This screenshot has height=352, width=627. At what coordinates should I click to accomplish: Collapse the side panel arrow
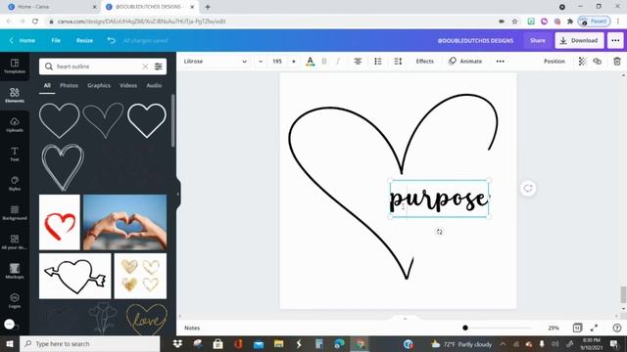click(x=178, y=194)
